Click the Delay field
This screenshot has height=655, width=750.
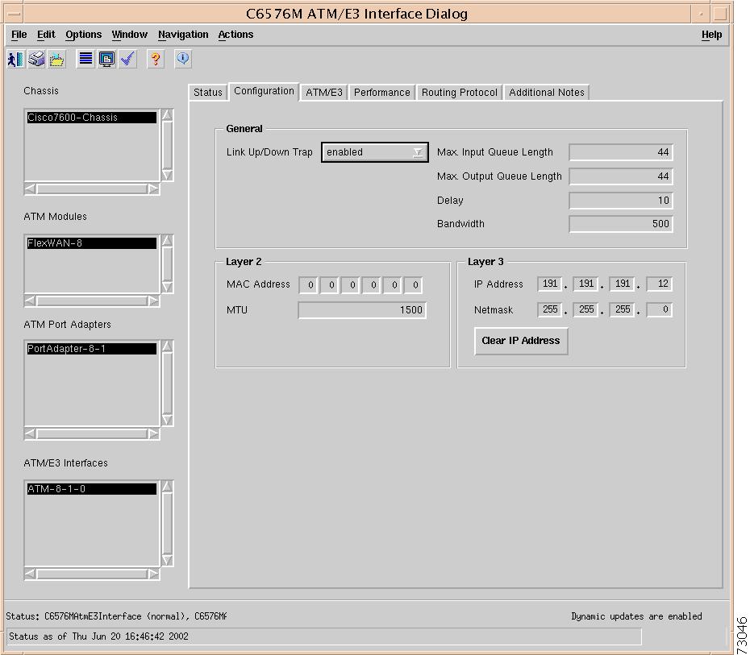pyautogui.click(x=621, y=200)
